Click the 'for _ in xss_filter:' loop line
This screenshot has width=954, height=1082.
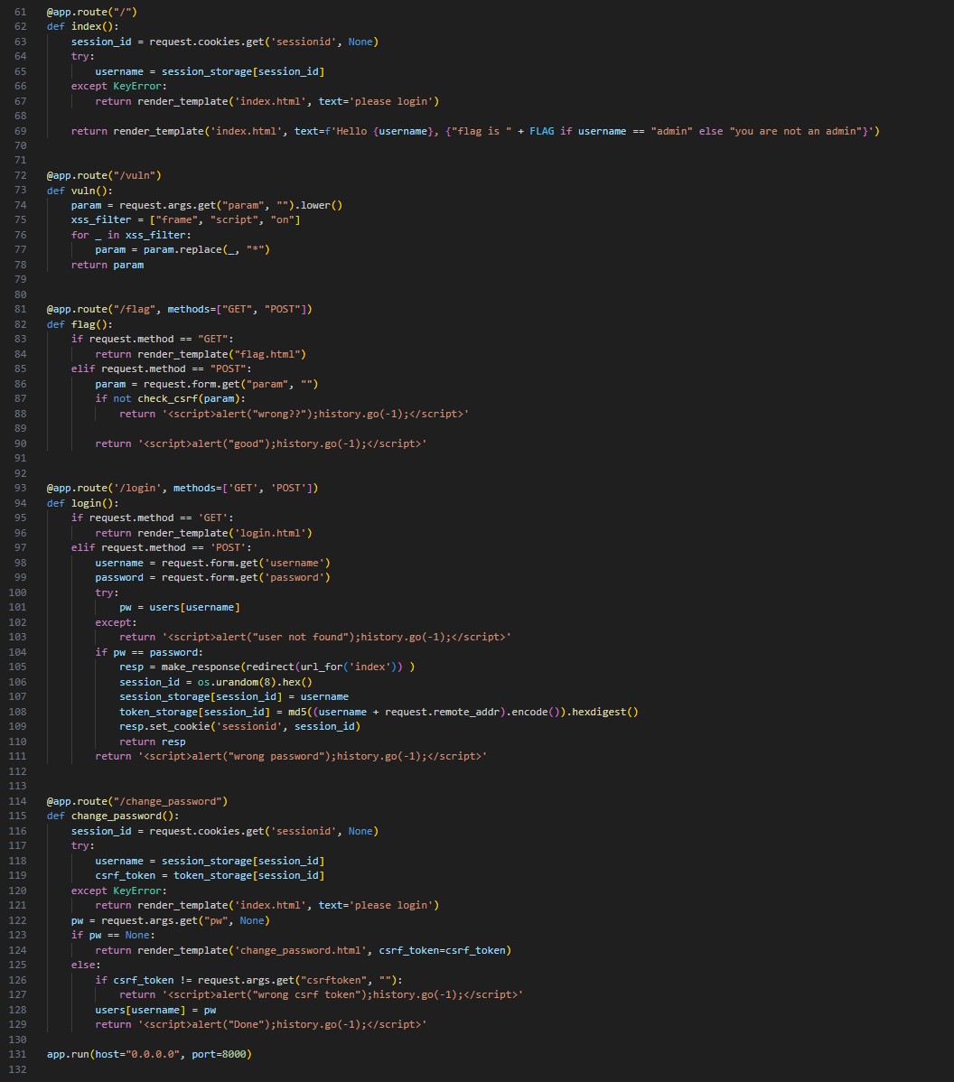pos(131,235)
